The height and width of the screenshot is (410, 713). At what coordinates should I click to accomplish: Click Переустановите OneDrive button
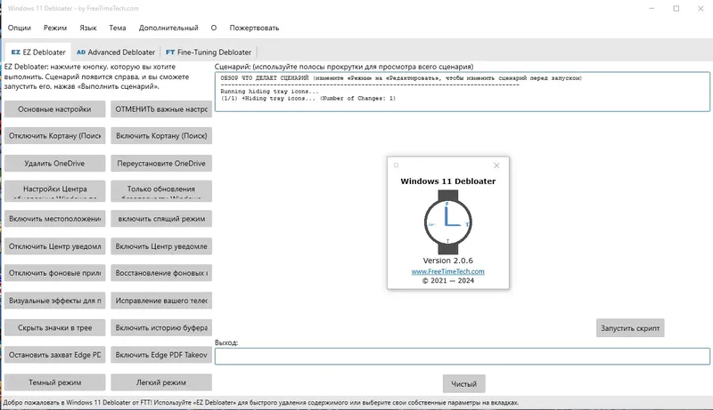tap(161, 164)
